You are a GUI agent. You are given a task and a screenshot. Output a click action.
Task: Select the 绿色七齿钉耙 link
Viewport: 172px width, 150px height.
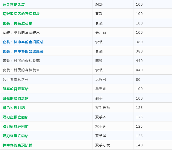pos(14,108)
